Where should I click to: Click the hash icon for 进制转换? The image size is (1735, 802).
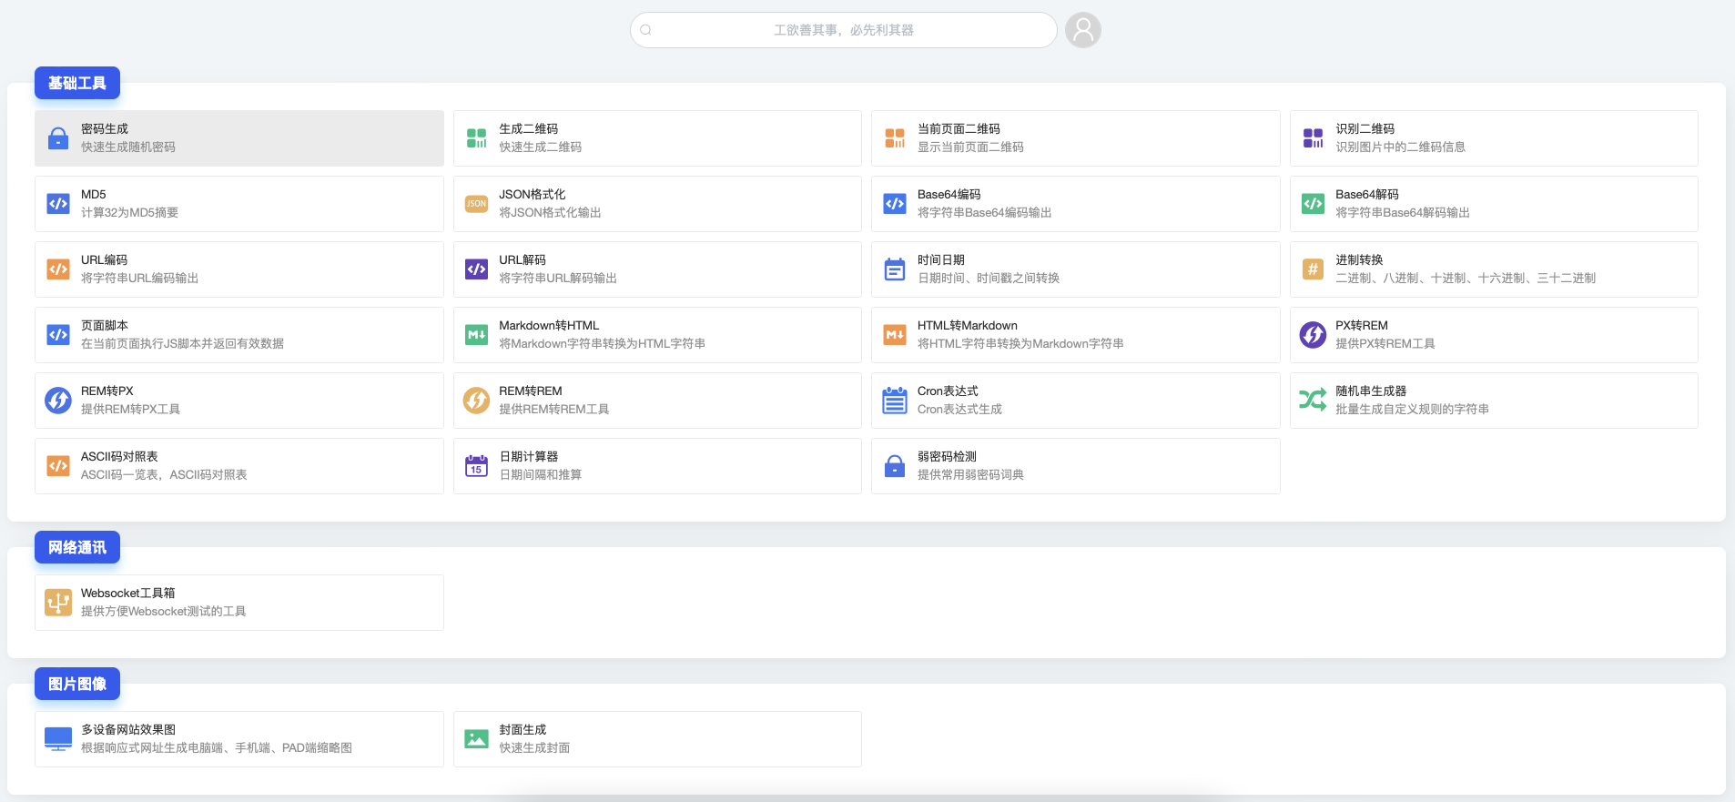(1313, 269)
